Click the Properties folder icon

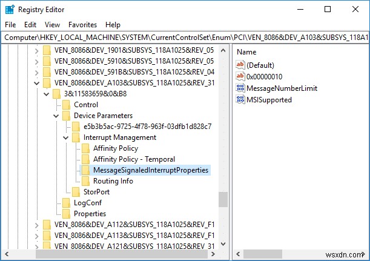click(x=66, y=214)
